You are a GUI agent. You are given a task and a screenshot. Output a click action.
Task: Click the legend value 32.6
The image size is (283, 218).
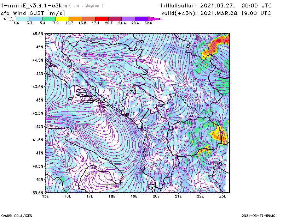tap(148, 23)
